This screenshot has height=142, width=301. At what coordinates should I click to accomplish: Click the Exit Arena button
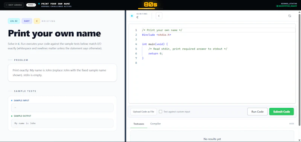(x=14, y=5)
